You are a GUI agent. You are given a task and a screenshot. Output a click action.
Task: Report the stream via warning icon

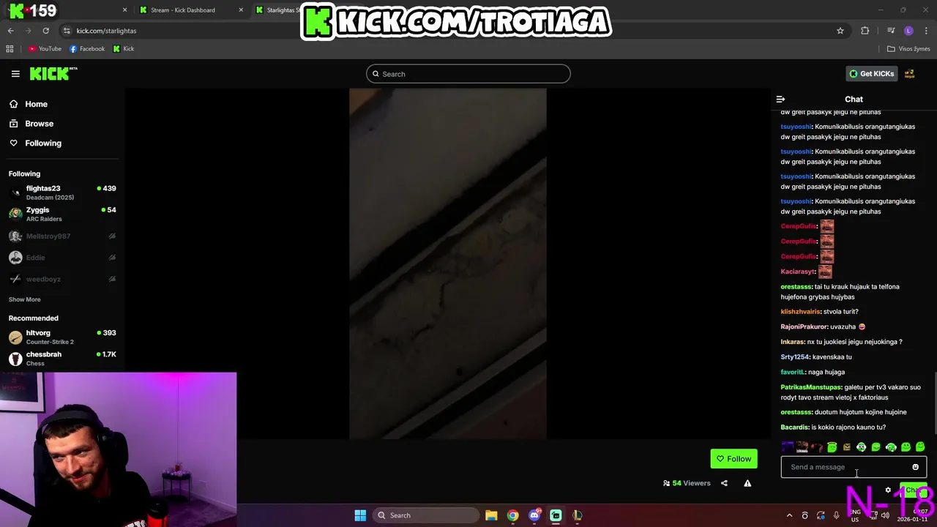pyautogui.click(x=747, y=483)
